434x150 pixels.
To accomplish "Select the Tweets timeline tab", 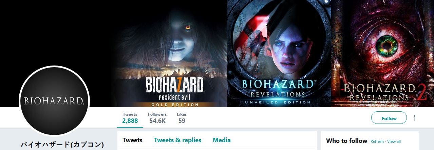I will click(x=132, y=140).
